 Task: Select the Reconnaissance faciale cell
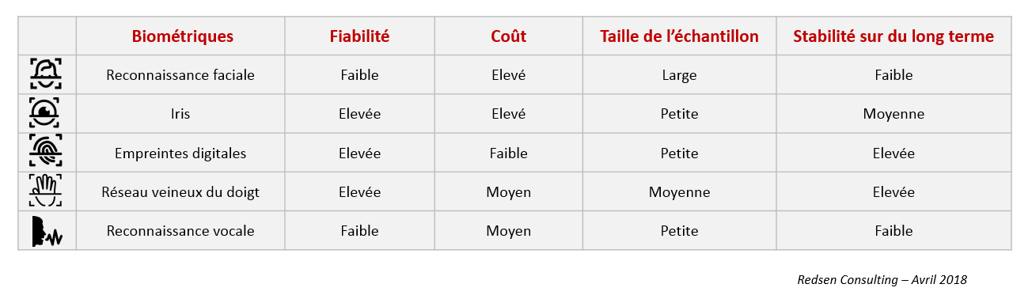coord(180,75)
